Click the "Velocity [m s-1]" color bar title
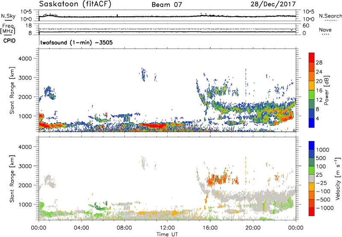Image resolution: width=342 pixels, height=237 pixels. click(338, 178)
